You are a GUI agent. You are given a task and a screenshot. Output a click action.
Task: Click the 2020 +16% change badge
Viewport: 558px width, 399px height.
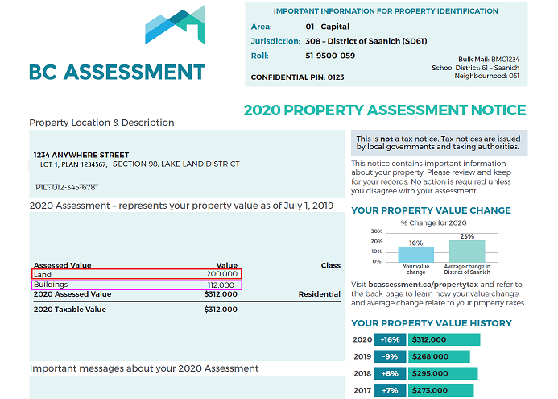(390, 339)
